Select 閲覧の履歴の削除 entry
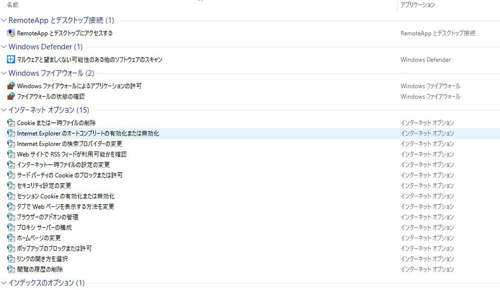The width and height of the screenshot is (500, 290). [40, 269]
